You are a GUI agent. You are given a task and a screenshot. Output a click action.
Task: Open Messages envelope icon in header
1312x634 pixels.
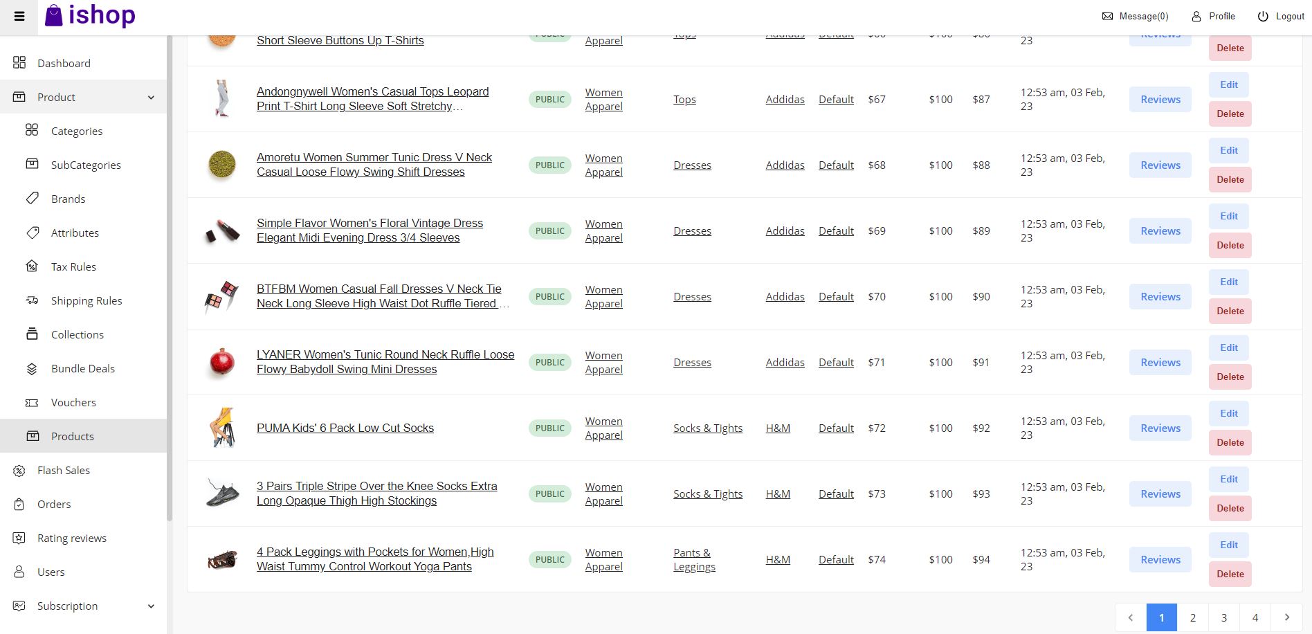(1107, 17)
